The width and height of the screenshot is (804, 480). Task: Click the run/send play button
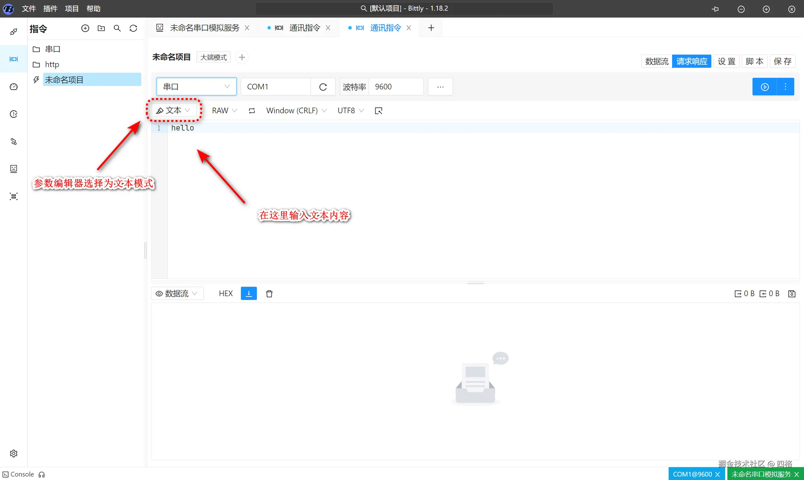coord(764,87)
